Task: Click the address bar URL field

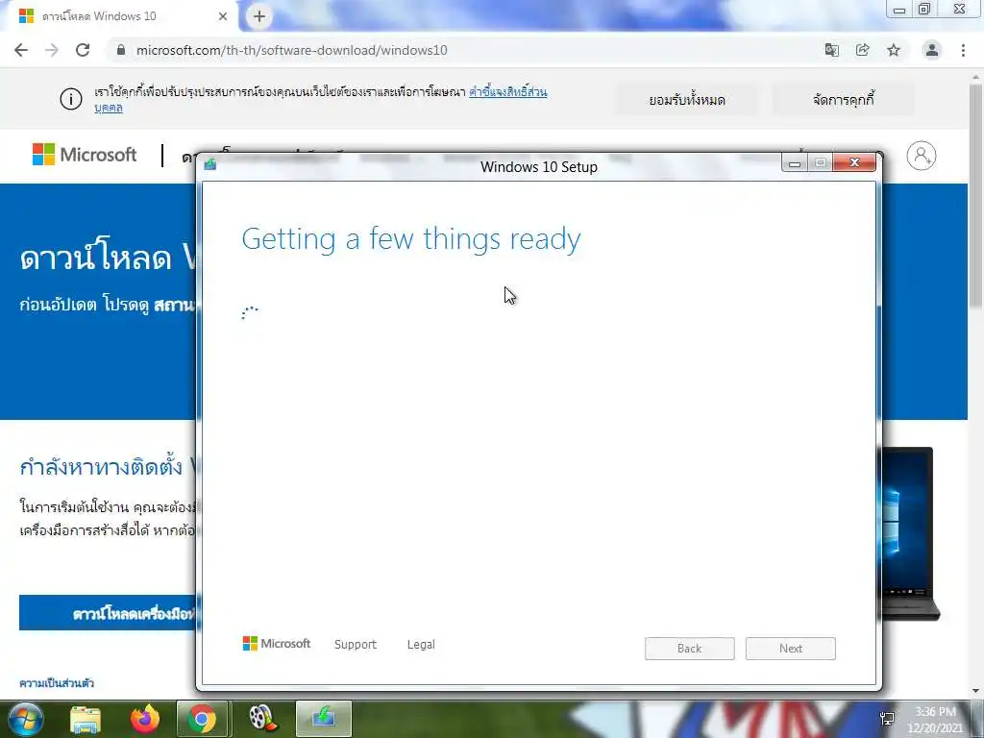Action: point(464,50)
